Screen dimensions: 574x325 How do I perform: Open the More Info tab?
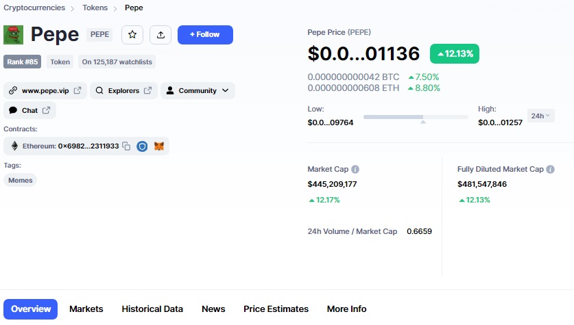[347, 309]
